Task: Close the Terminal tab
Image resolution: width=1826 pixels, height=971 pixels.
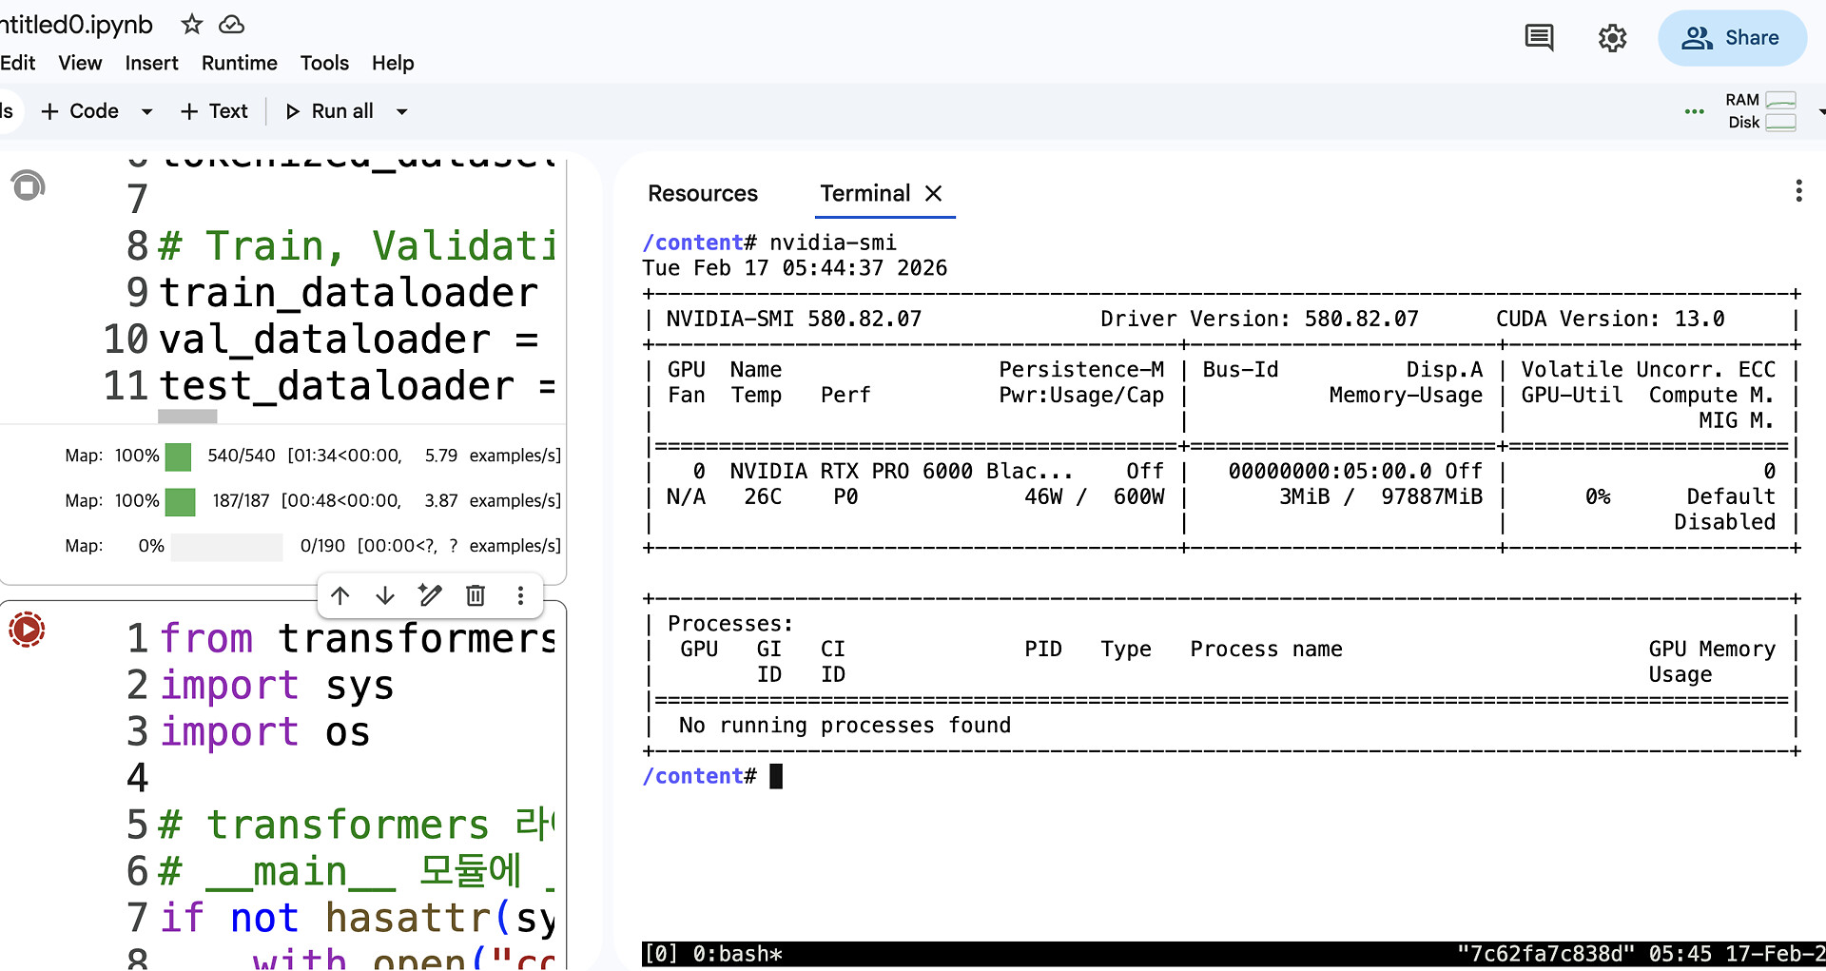Action: click(934, 194)
